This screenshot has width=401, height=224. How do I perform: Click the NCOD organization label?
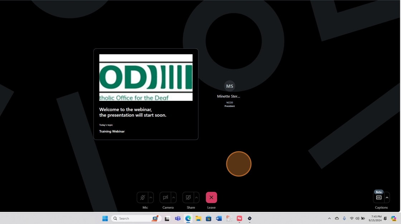pos(230,103)
